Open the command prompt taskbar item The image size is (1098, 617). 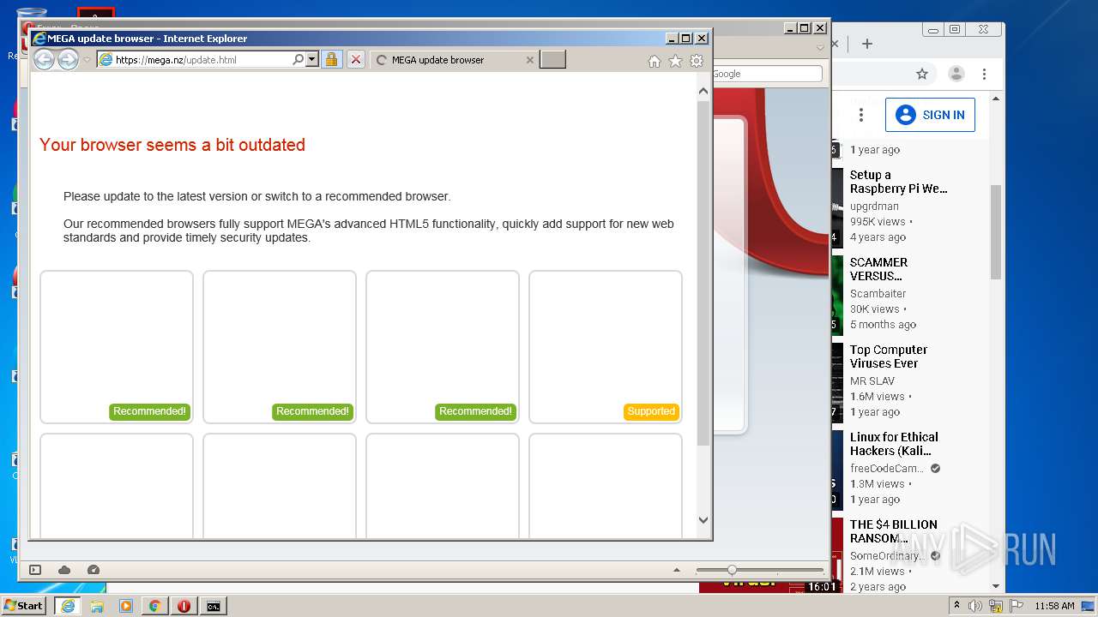pos(213,606)
